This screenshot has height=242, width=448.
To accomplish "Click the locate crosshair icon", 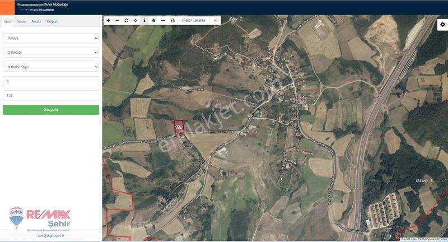I will click(x=136, y=21).
